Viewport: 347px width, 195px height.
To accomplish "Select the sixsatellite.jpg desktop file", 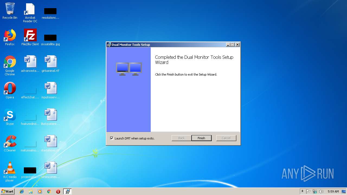I will [50, 39].
